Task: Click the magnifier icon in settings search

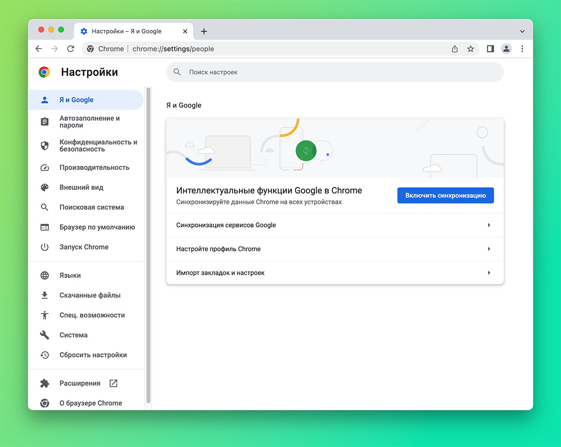Action: [x=177, y=72]
